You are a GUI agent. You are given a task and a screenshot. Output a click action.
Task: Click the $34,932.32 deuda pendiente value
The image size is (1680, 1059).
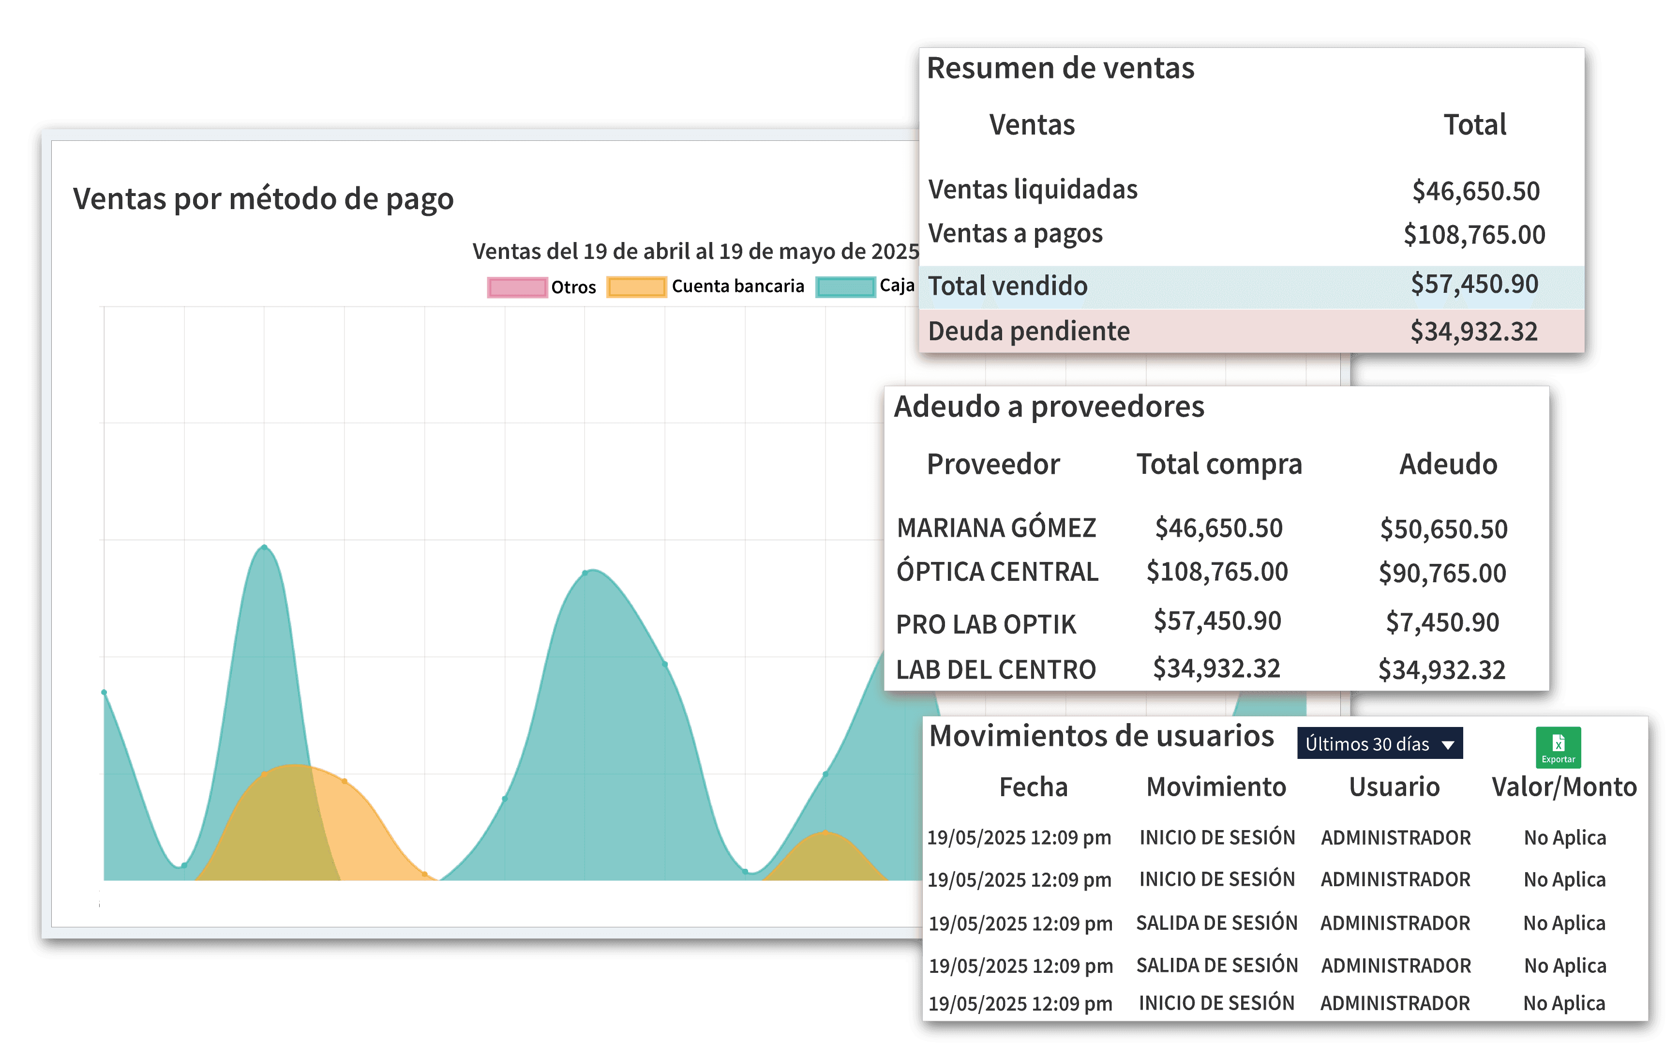[1473, 332]
